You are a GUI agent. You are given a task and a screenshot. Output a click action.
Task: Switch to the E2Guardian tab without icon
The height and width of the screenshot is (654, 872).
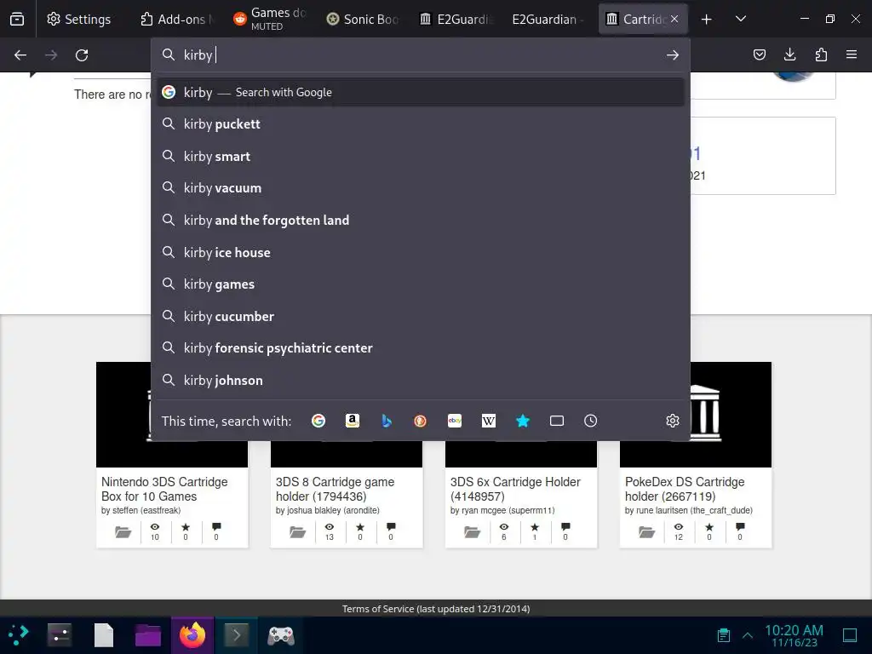(549, 19)
